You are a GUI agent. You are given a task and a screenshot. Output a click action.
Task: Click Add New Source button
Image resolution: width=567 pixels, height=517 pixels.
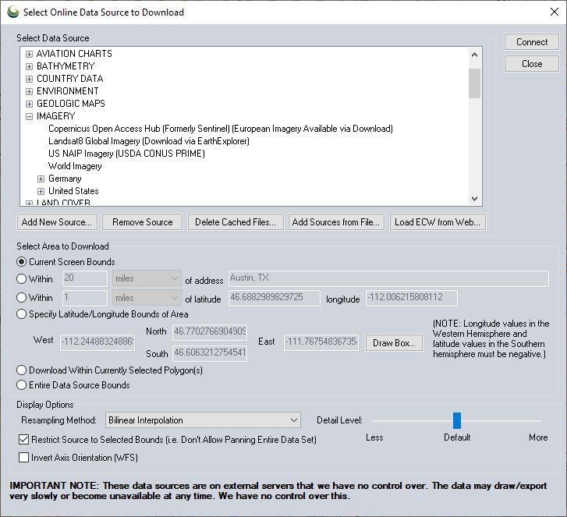57,222
